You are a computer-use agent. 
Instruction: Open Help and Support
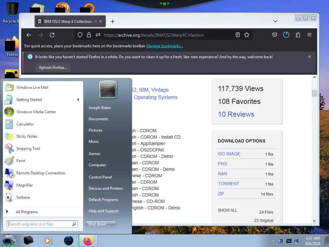click(104, 211)
